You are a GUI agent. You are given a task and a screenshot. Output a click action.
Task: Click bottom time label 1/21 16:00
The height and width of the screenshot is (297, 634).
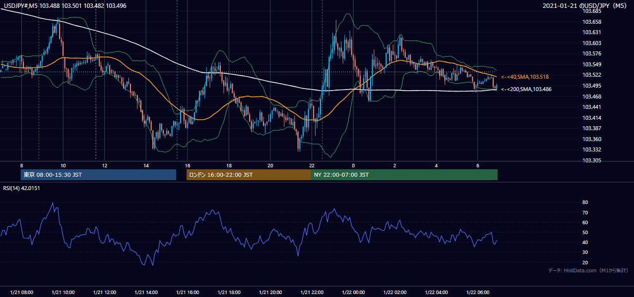[187, 293]
